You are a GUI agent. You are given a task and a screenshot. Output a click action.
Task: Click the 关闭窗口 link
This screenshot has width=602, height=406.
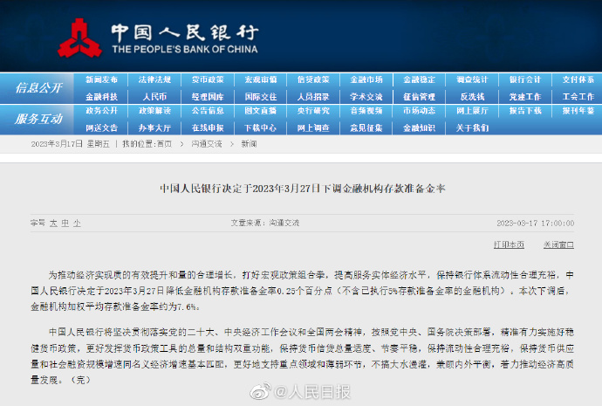[x=558, y=244]
